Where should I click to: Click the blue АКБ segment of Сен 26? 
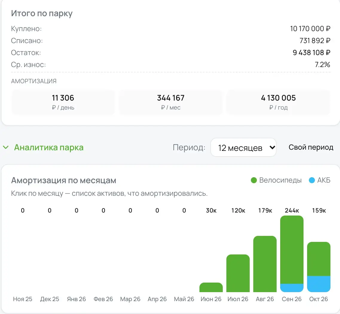point(292,288)
